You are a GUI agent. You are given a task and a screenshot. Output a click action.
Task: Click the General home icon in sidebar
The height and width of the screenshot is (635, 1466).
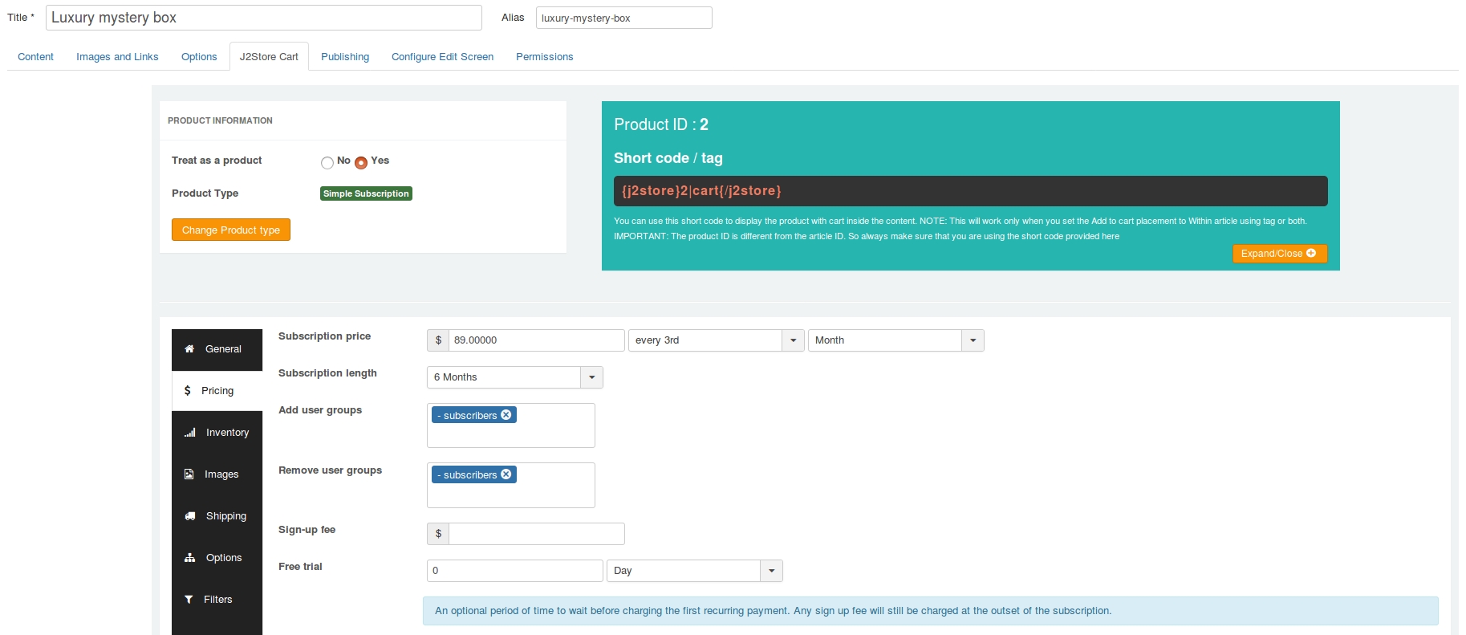point(189,349)
